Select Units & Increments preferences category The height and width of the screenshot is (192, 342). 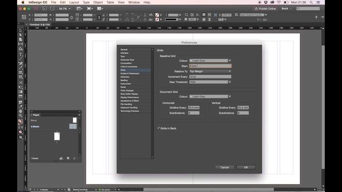(135, 67)
